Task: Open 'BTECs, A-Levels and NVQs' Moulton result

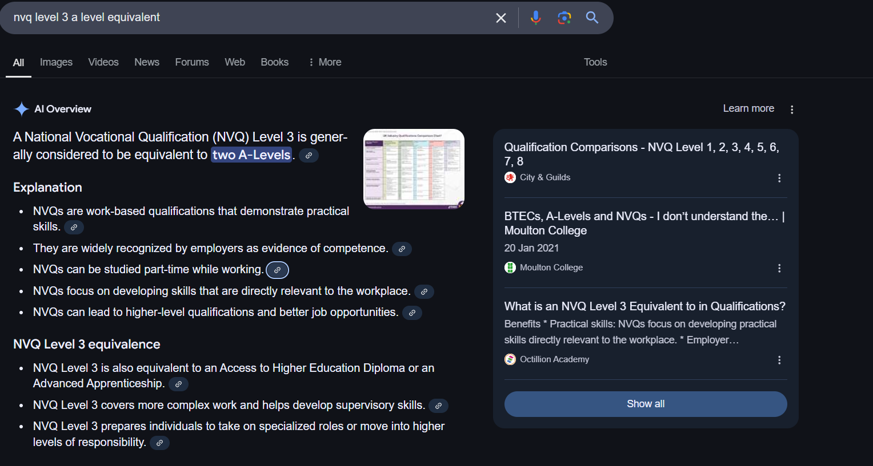Action: pyautogui.click(x=644, y=223)
